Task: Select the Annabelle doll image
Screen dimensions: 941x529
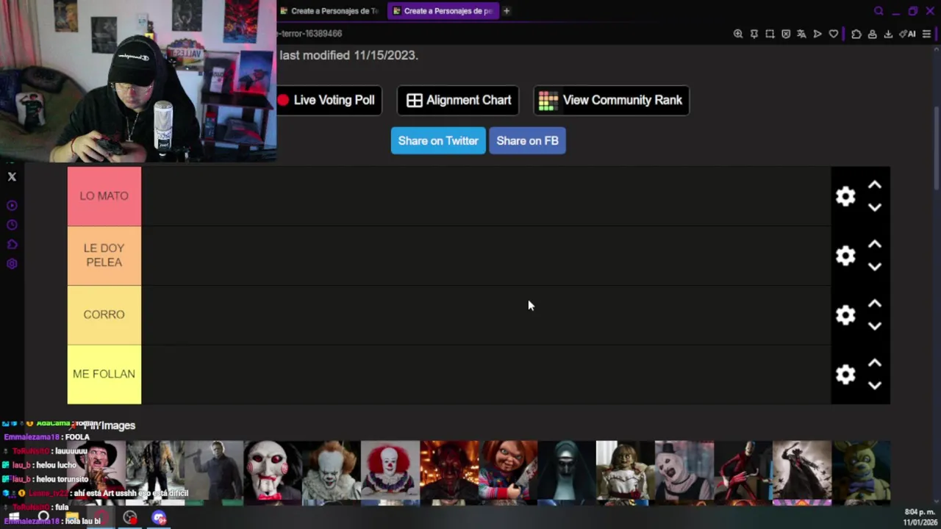Action: [626, 470]
